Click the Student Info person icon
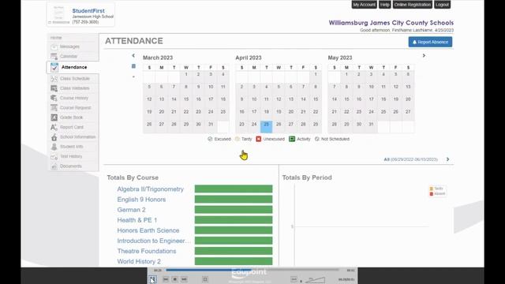Image resolution: width=505 pixels, height=284 pixels. click(54, 147)
